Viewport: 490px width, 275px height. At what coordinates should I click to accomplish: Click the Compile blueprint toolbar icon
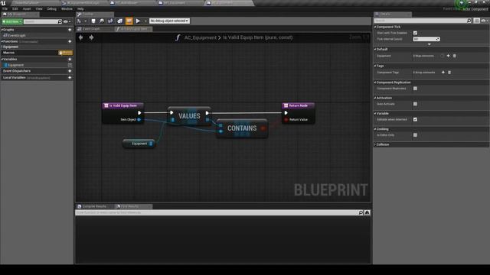[79, 21]
